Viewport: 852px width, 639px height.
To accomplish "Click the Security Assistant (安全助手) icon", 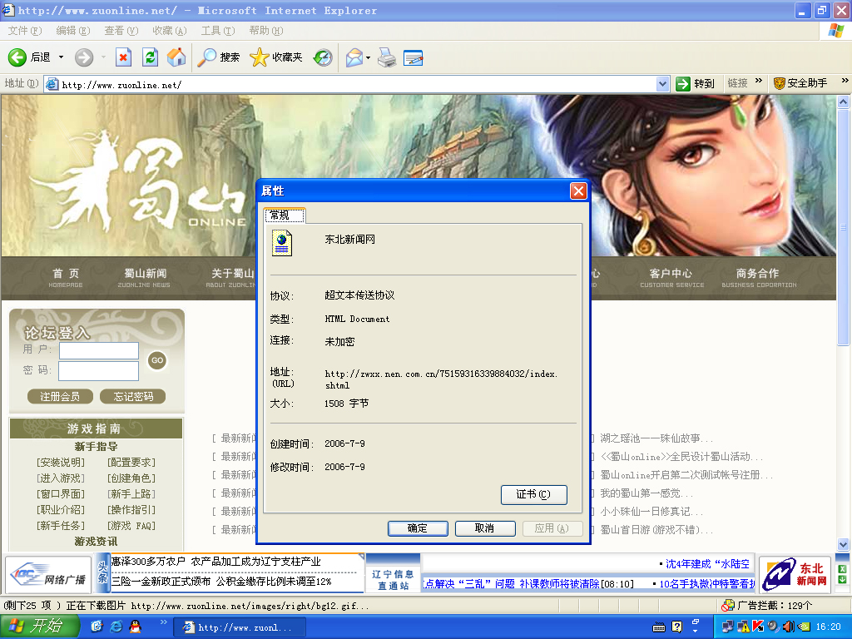I will point(779,83).
